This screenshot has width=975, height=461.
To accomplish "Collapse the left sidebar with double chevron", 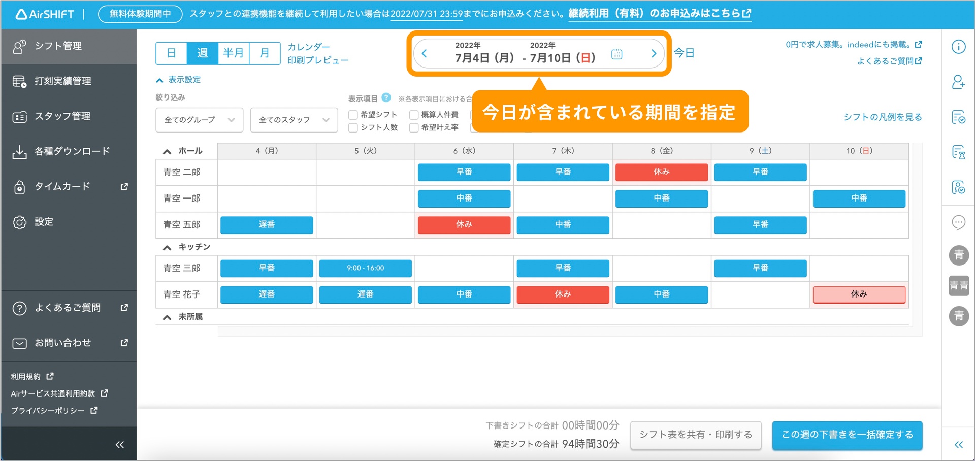I will [120, 445].
